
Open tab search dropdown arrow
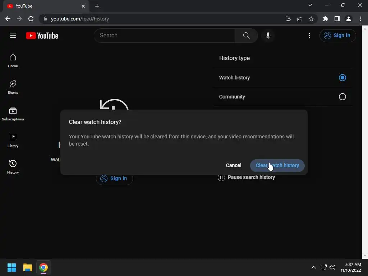point(310,5)
